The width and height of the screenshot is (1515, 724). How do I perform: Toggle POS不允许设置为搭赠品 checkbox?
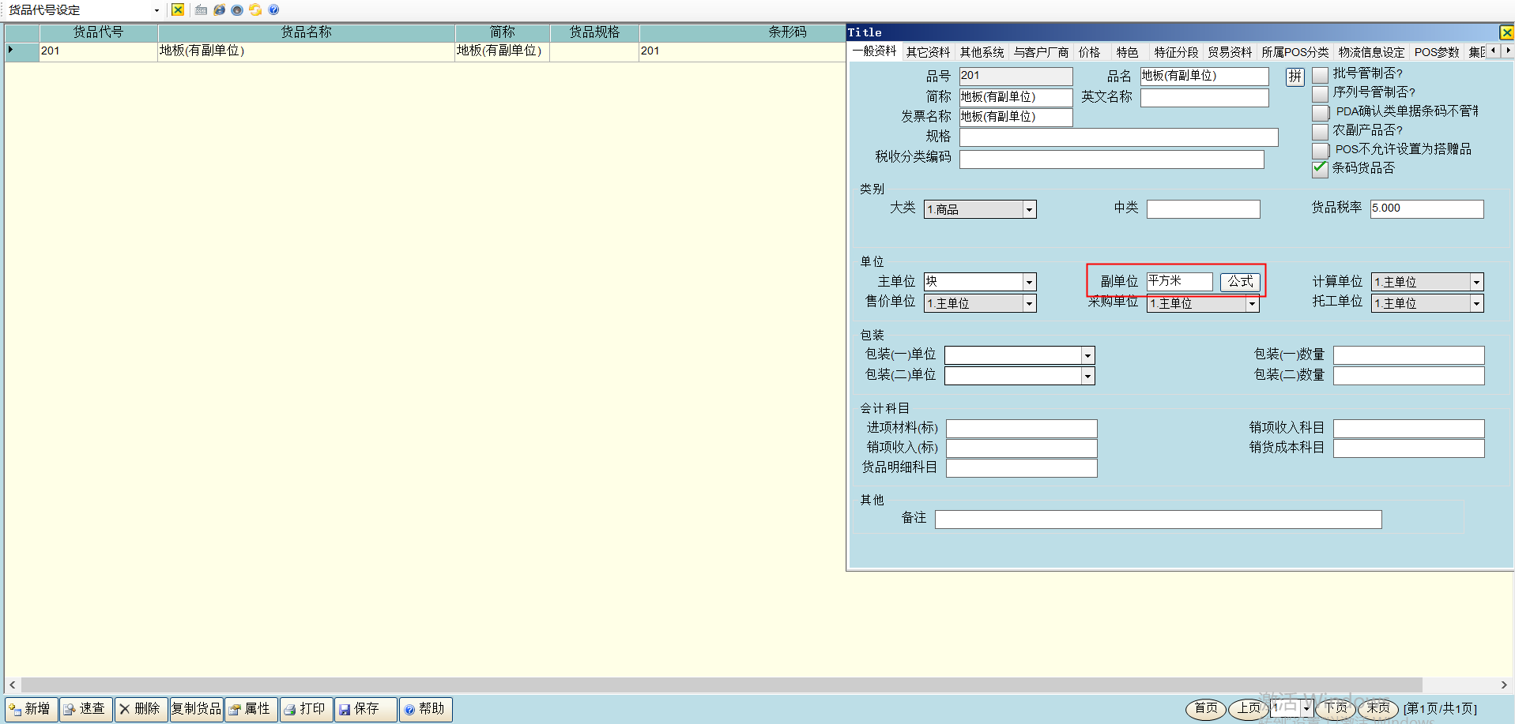coord(1320,150)
